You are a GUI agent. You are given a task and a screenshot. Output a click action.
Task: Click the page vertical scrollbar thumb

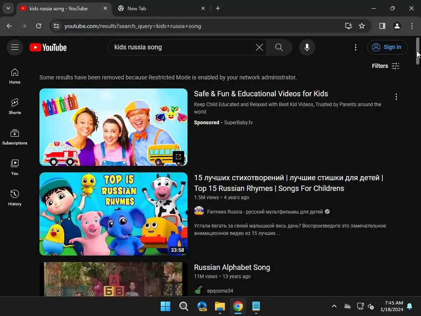click(x=418, y=51)
